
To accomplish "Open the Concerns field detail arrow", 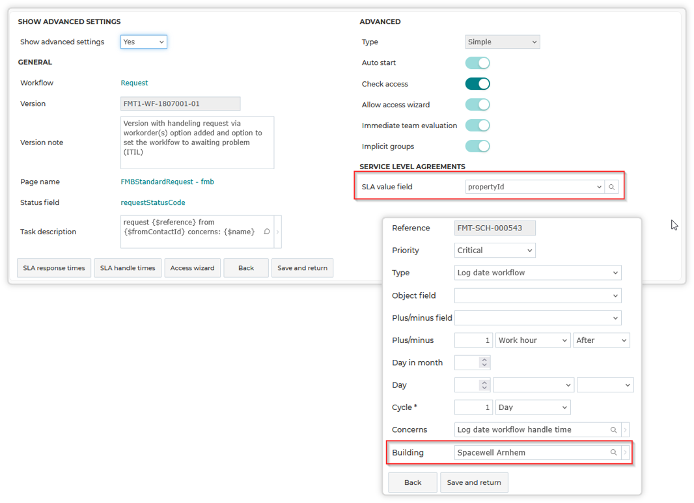I will 626,429.
